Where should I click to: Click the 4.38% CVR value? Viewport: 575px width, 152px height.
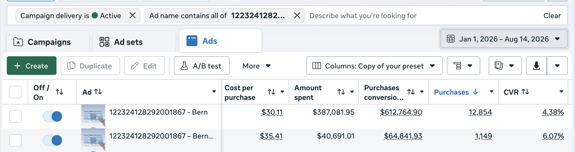tap(553, 112)
